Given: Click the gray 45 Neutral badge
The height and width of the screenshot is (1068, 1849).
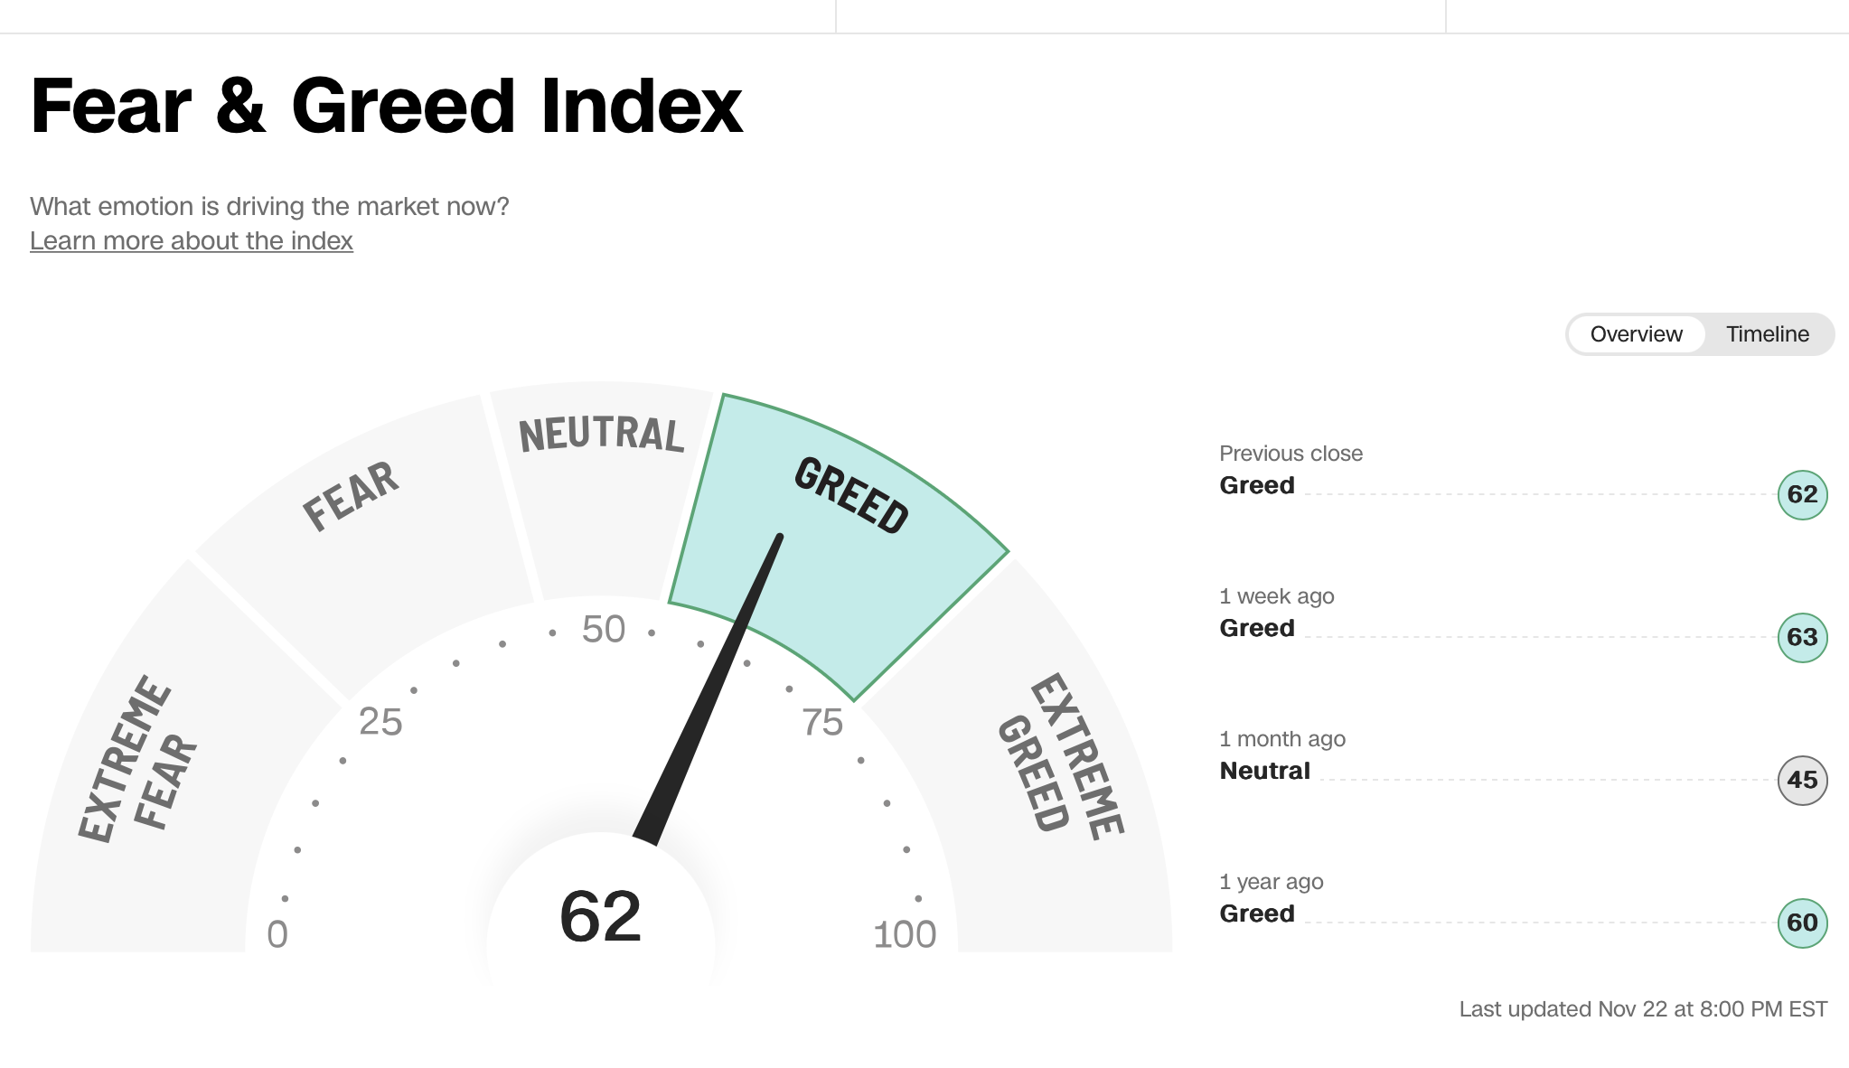Looking at the screenshot, I should pos(1802,780).
